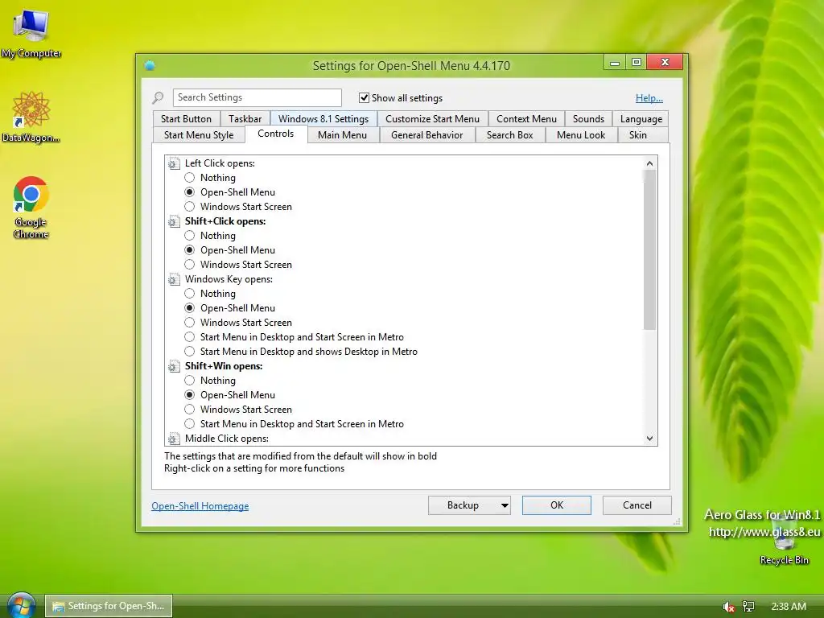Click the gear icon beside Shift+Win opens
The image size is (824, 618).
point(174,366)
